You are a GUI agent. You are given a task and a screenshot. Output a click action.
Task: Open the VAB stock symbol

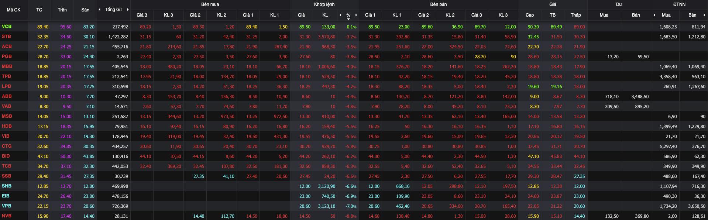pyautogui.click(x=6, y=106)
